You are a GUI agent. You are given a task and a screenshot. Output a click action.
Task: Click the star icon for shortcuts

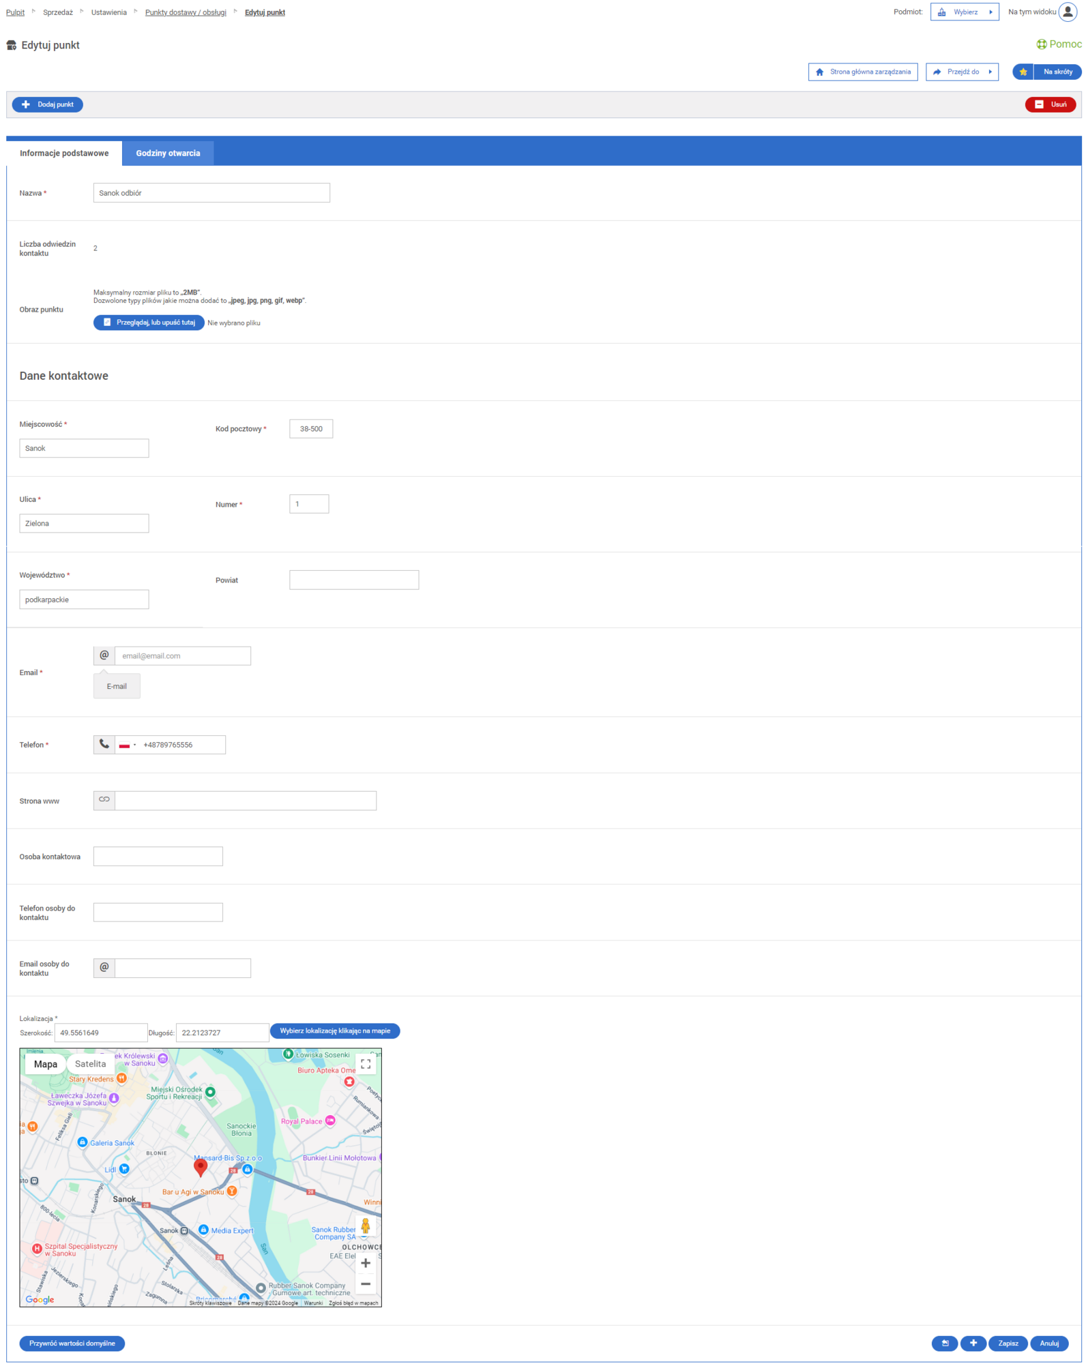[1023, 72]
